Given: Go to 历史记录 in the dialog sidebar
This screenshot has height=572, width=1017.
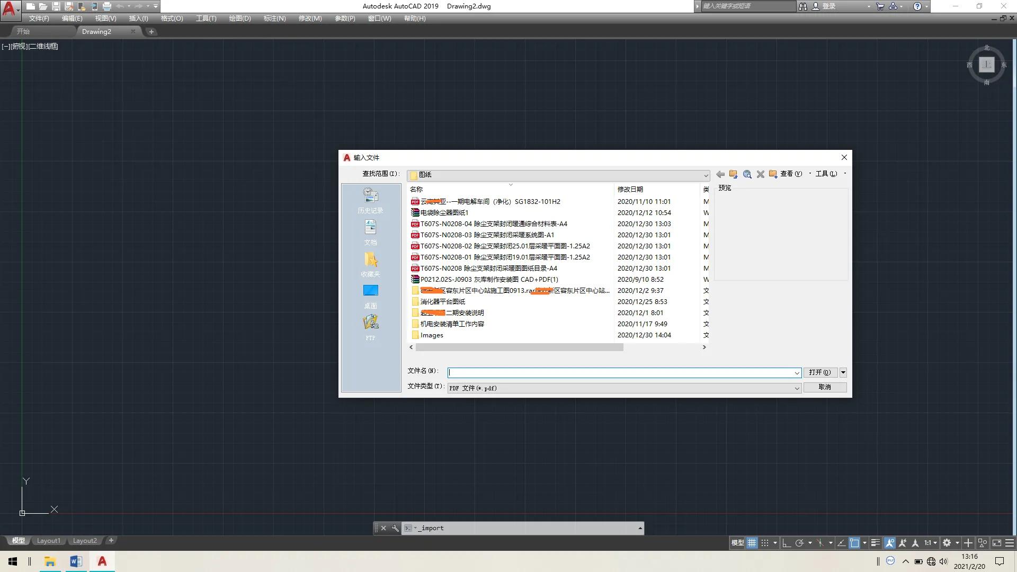Looking at the screenshot, I should pyautogui.click(x=370, y=201).
